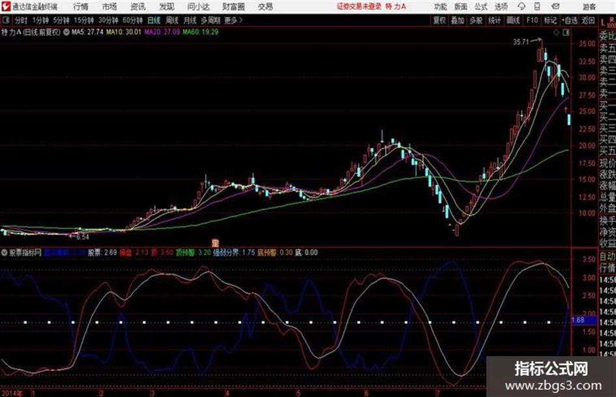Expand the 更多 period options
Viewport: 616px width, 397px height.
click(x=233, y=20)
